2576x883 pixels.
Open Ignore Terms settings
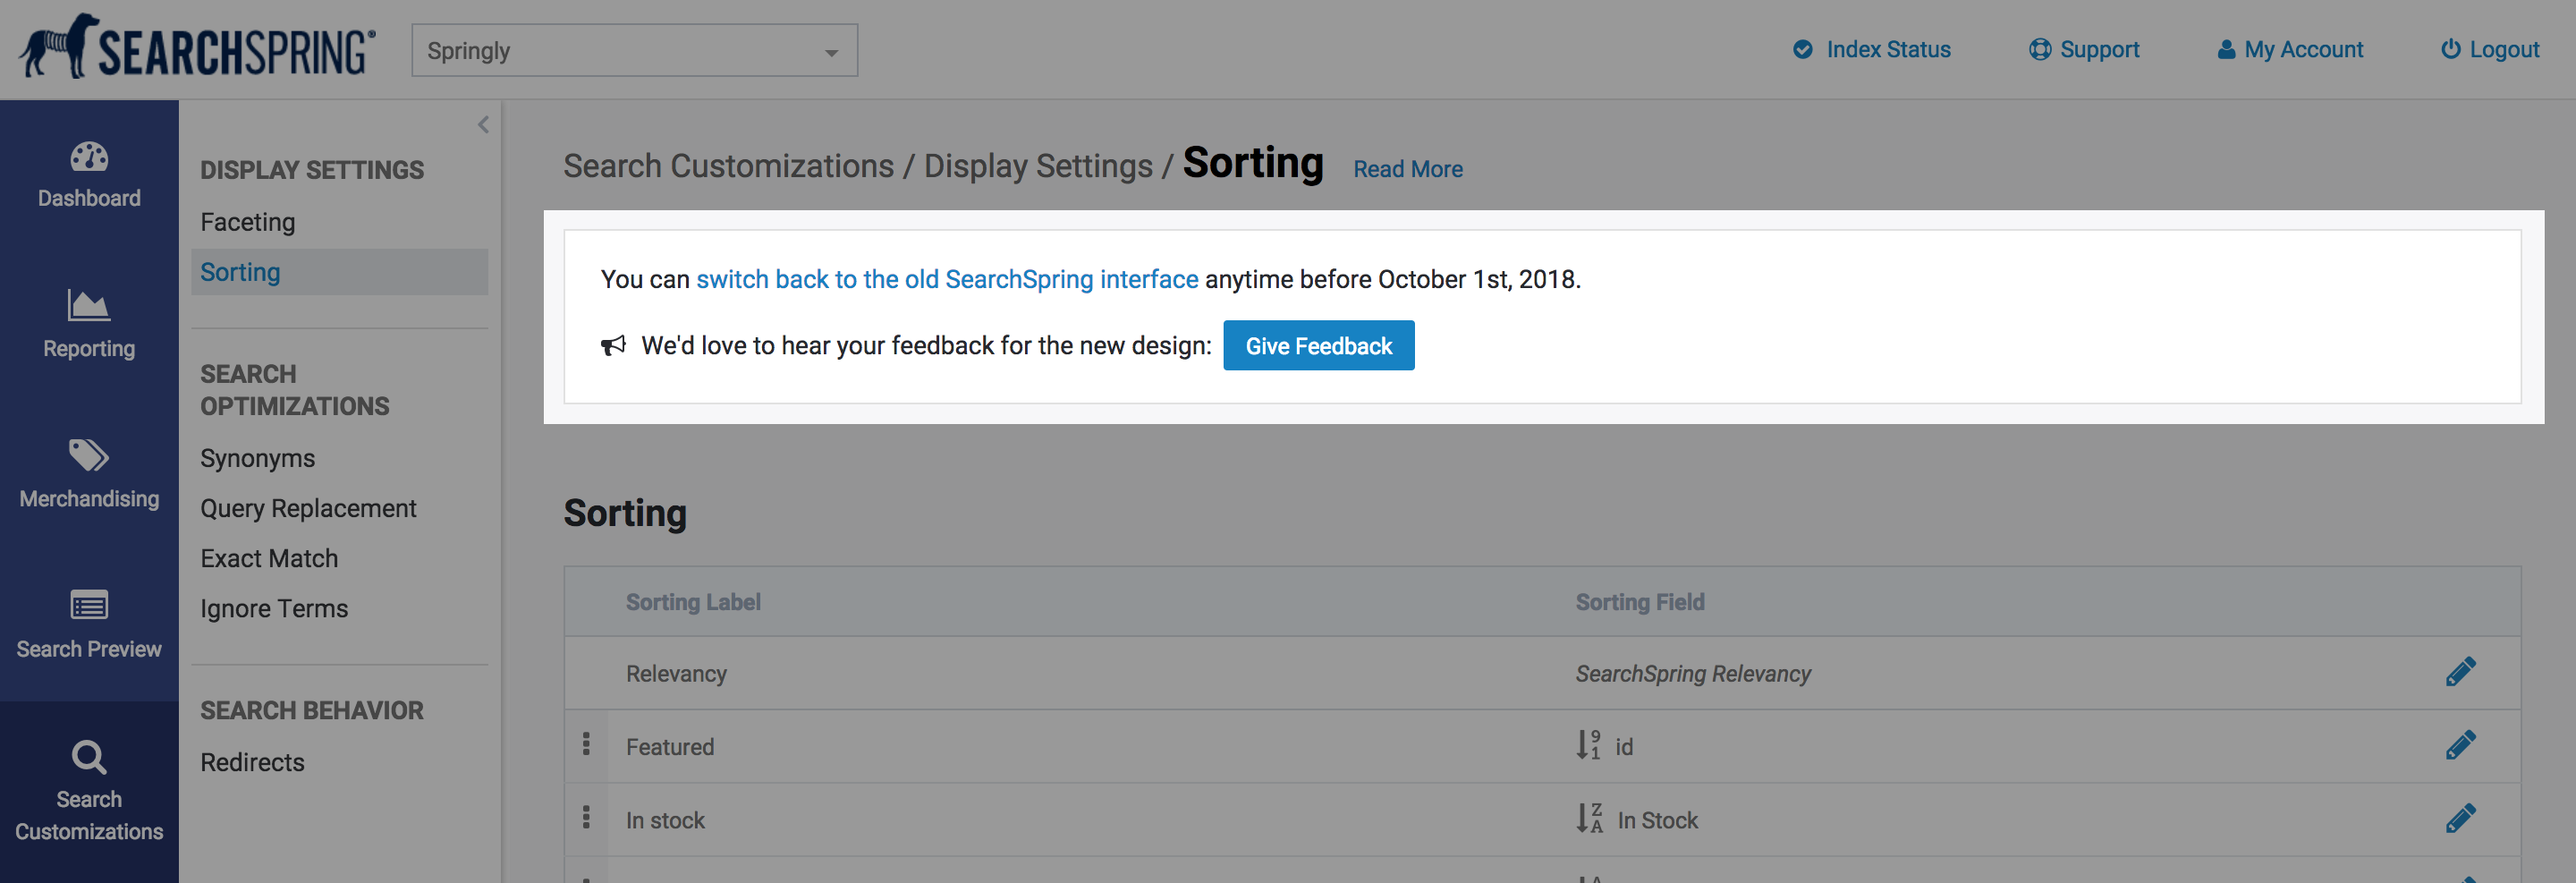point(274,608)
